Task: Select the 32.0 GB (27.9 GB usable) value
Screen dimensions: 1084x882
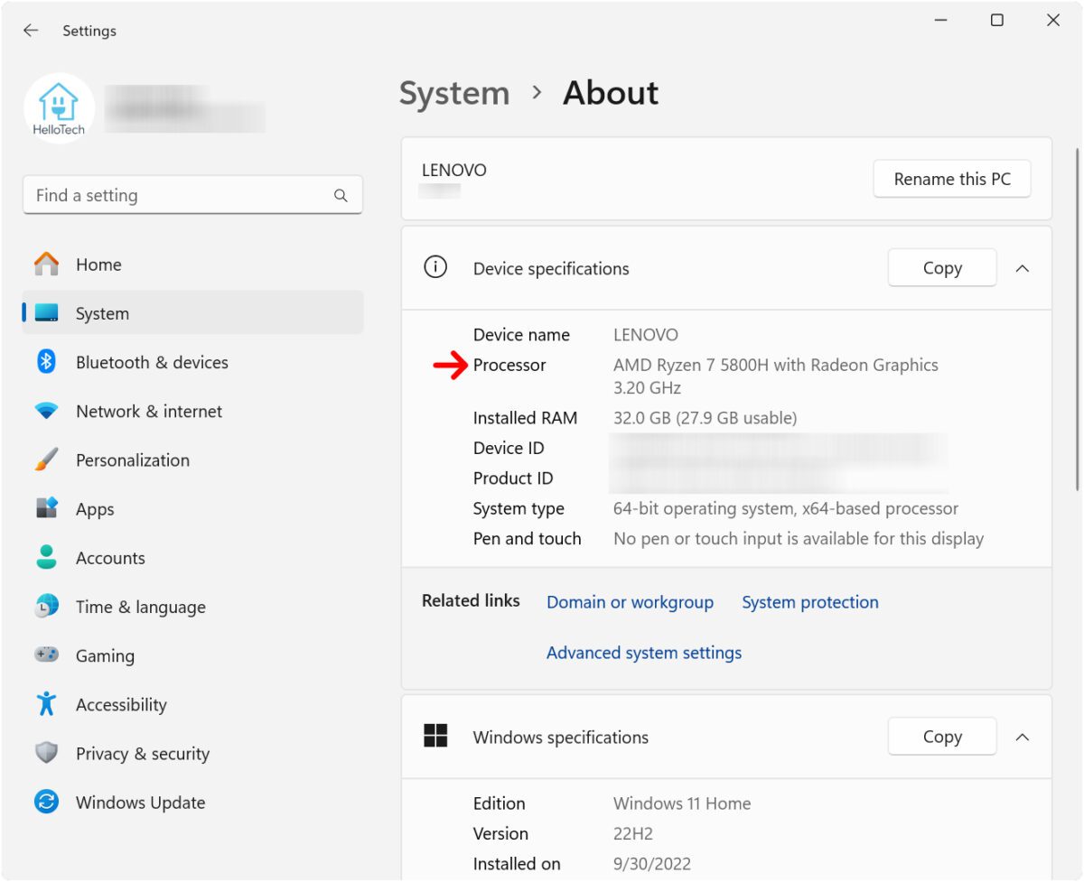Action: tap(706, 418)
